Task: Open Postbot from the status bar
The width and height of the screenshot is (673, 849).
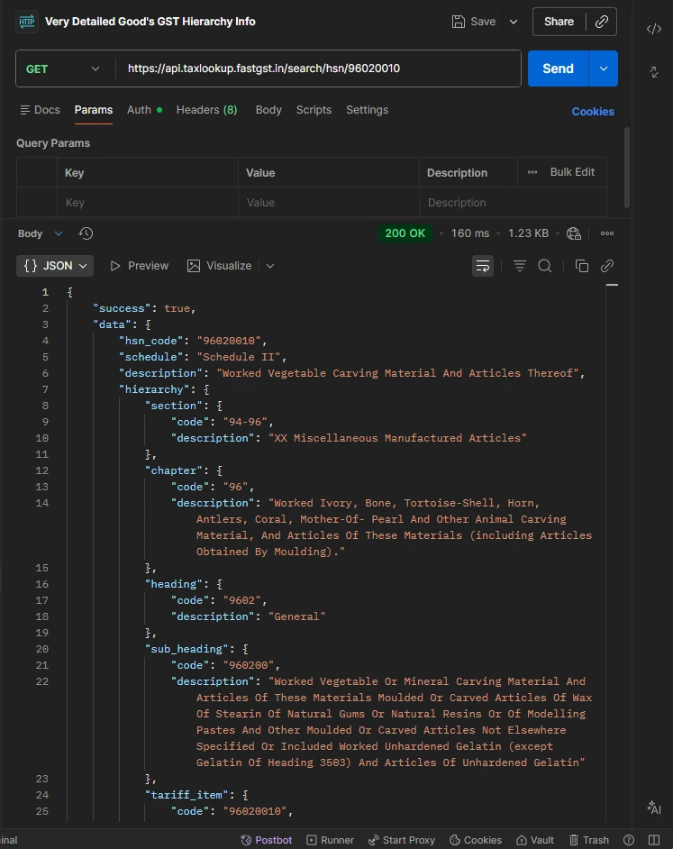Action: (x=267, y=840)
